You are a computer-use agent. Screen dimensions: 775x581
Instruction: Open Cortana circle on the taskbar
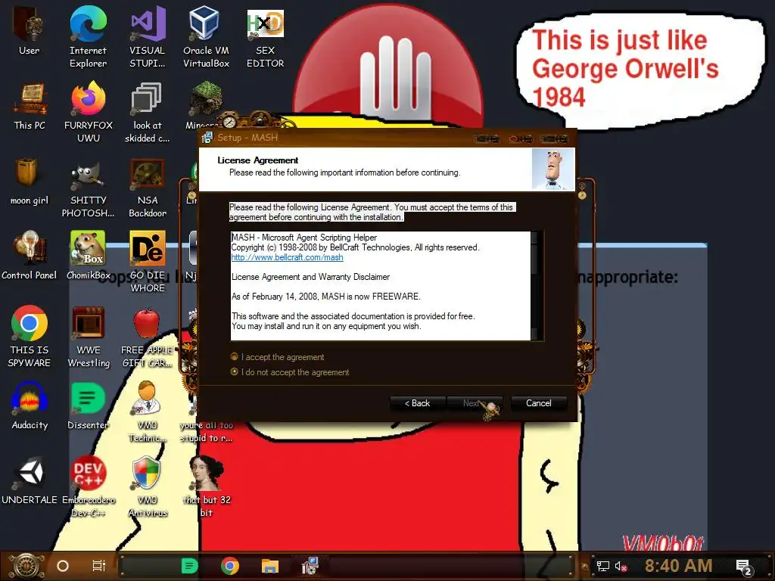point(63,566)
